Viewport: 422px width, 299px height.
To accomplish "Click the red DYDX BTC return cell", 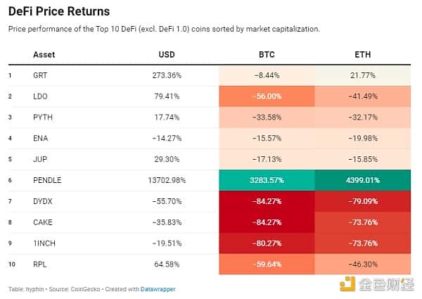I will tap(267, 201).
